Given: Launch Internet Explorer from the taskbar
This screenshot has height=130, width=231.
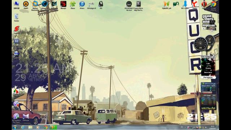Looking at the screenshot, I should tap(23, 127).
